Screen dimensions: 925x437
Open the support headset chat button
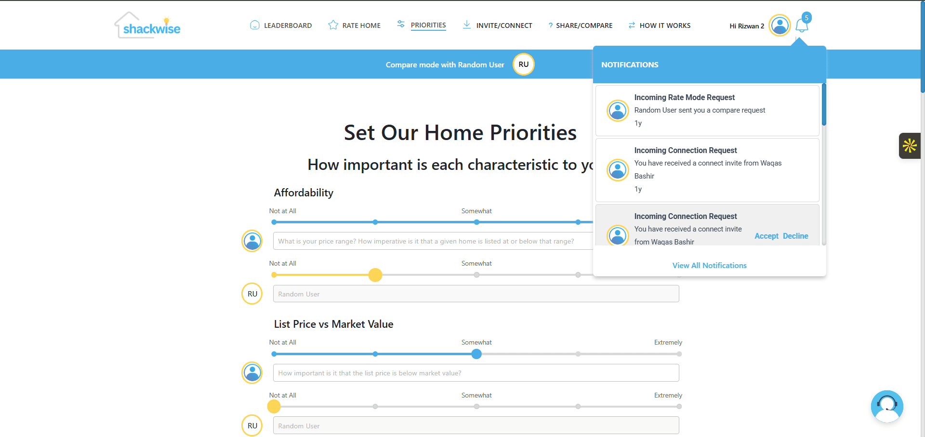pyautogui.click(x=887, y=406)
